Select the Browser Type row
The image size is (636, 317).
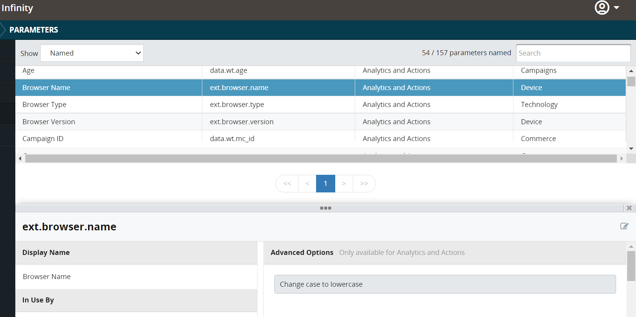pyautogui.click(x=320, y=105)
